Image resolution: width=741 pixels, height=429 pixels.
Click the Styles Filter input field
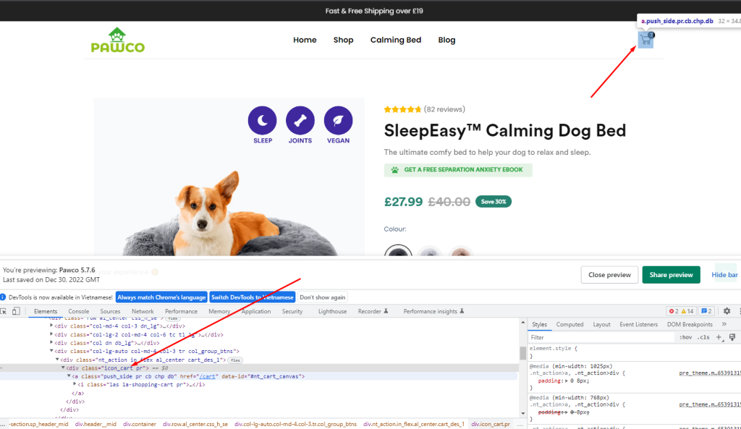(x=601, y=337)
